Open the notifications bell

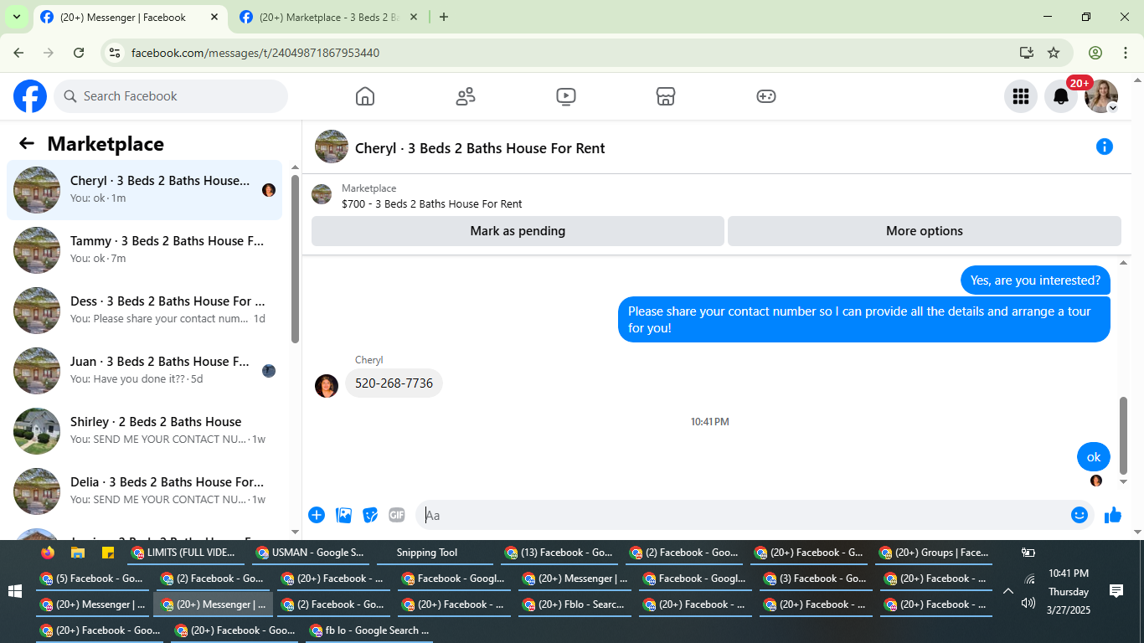click(x=1061, y=96)
